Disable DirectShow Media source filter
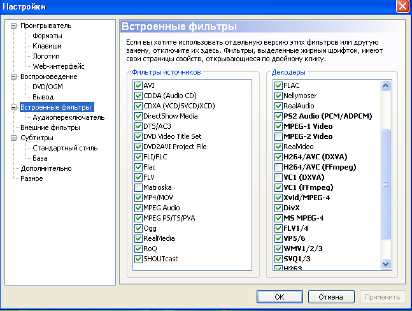This screenshot has height=311, width=412. [138, 116]
